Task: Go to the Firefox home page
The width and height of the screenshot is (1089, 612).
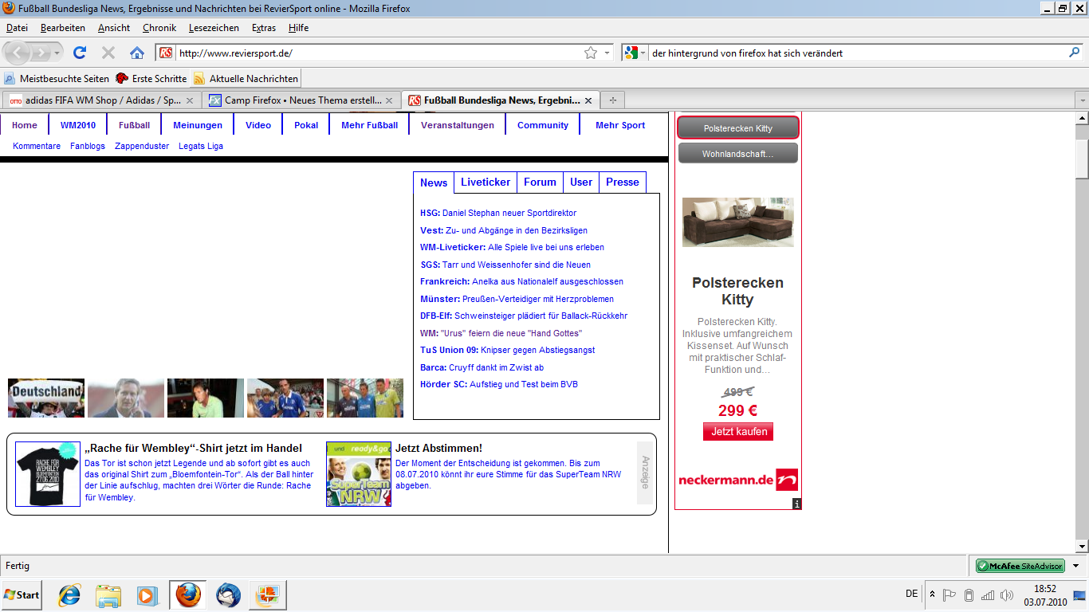Action: point(137,53)
